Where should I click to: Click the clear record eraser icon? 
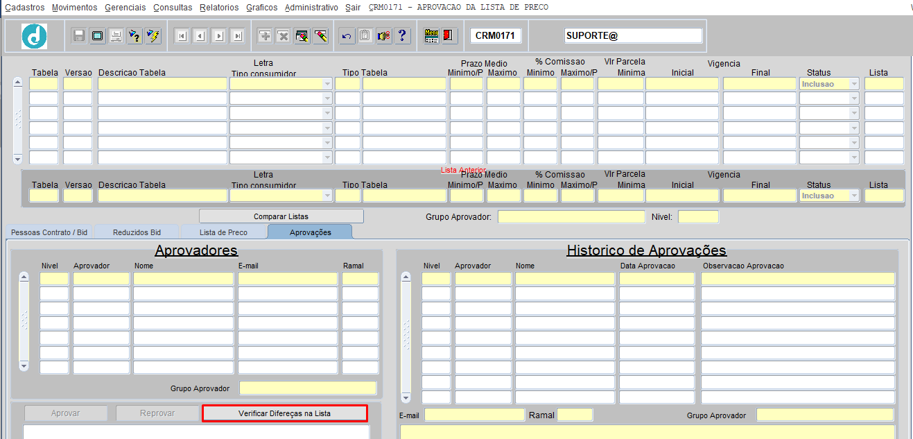click(321, 36)
